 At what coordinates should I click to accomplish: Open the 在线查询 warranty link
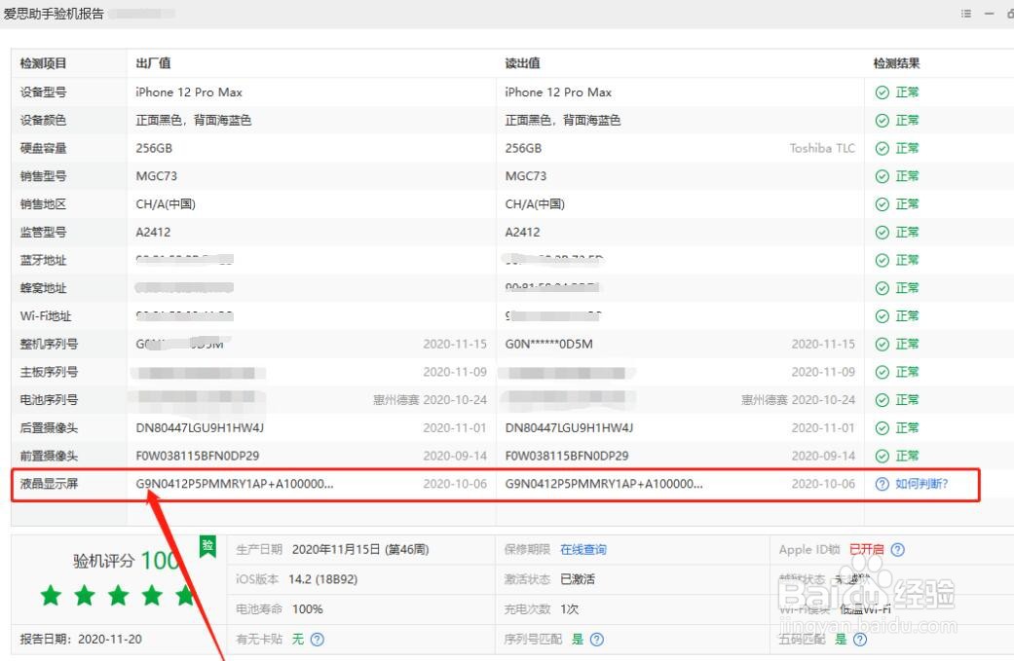tap(583, 549)
